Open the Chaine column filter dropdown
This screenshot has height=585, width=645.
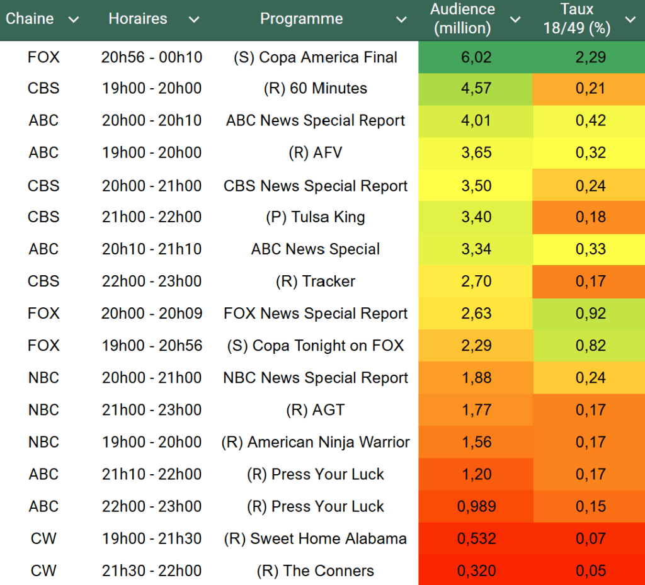(x=74, y=20)
